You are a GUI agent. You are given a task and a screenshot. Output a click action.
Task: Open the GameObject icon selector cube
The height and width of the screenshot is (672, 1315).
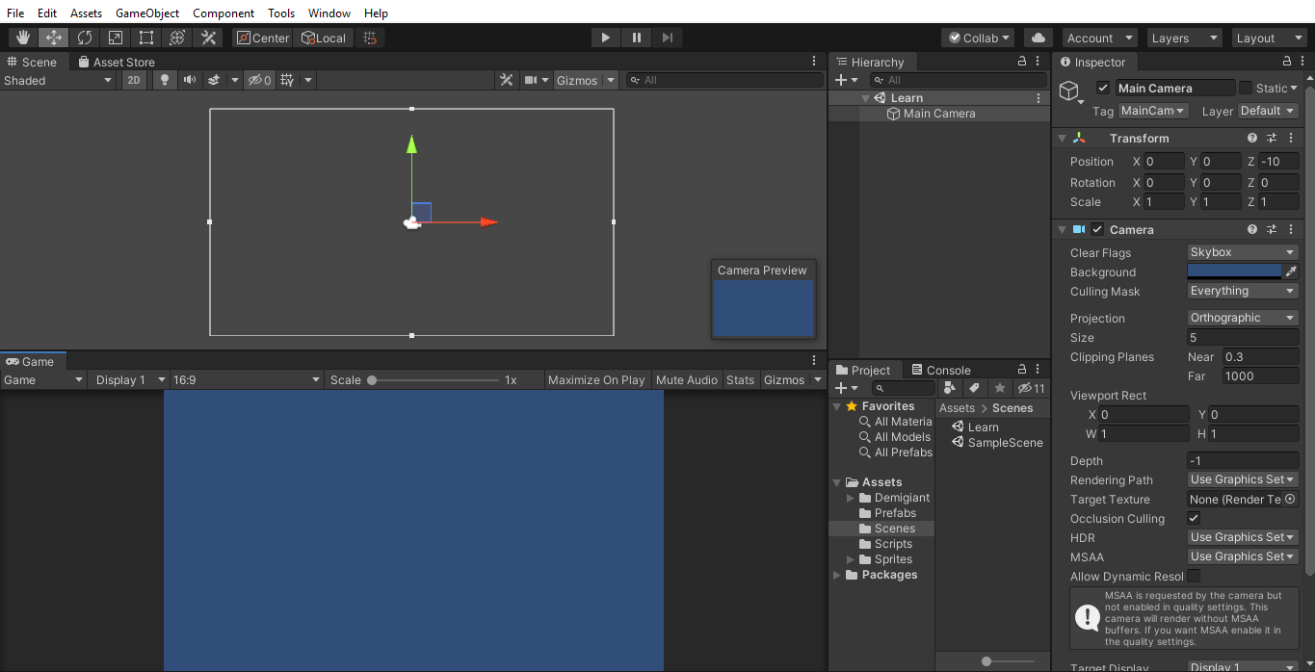click(x=1068, y=90)
